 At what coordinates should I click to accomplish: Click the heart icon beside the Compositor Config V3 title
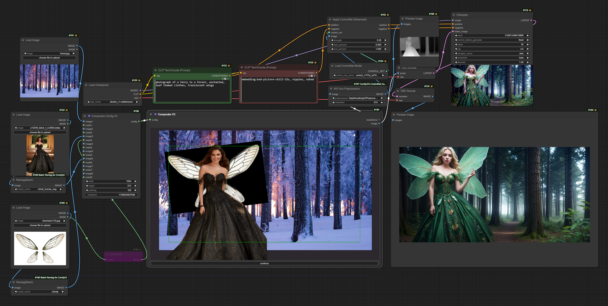pos(89,116)
